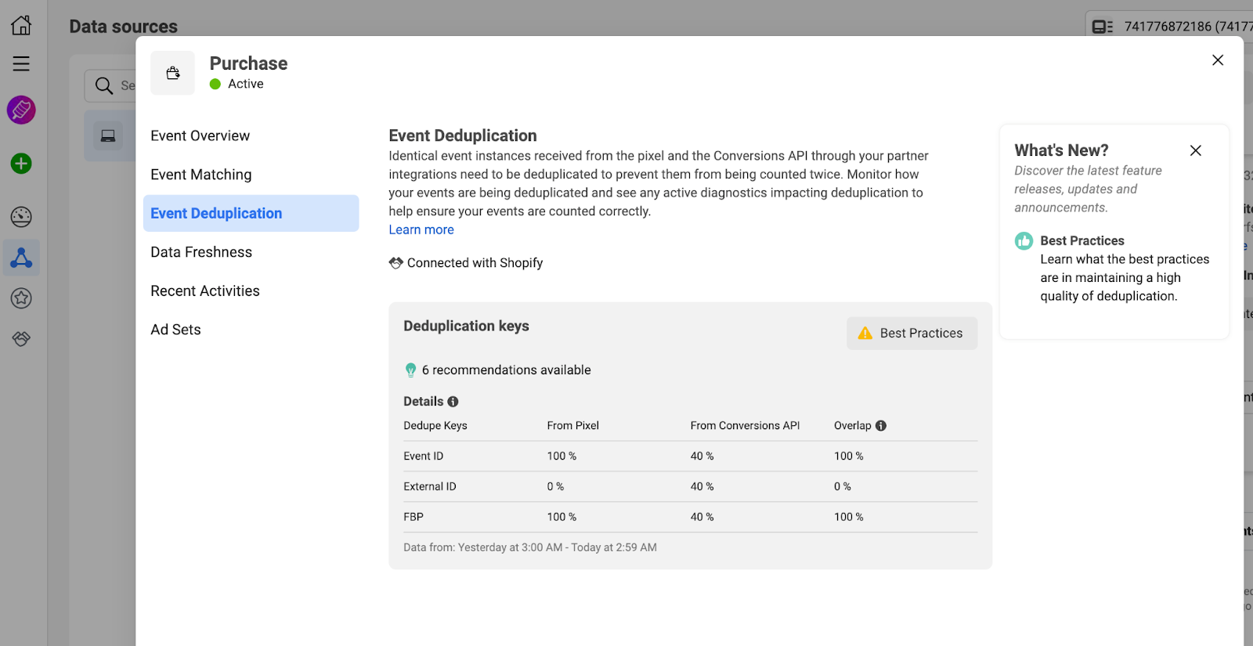Click the Data sources page heading

(123, 27)
